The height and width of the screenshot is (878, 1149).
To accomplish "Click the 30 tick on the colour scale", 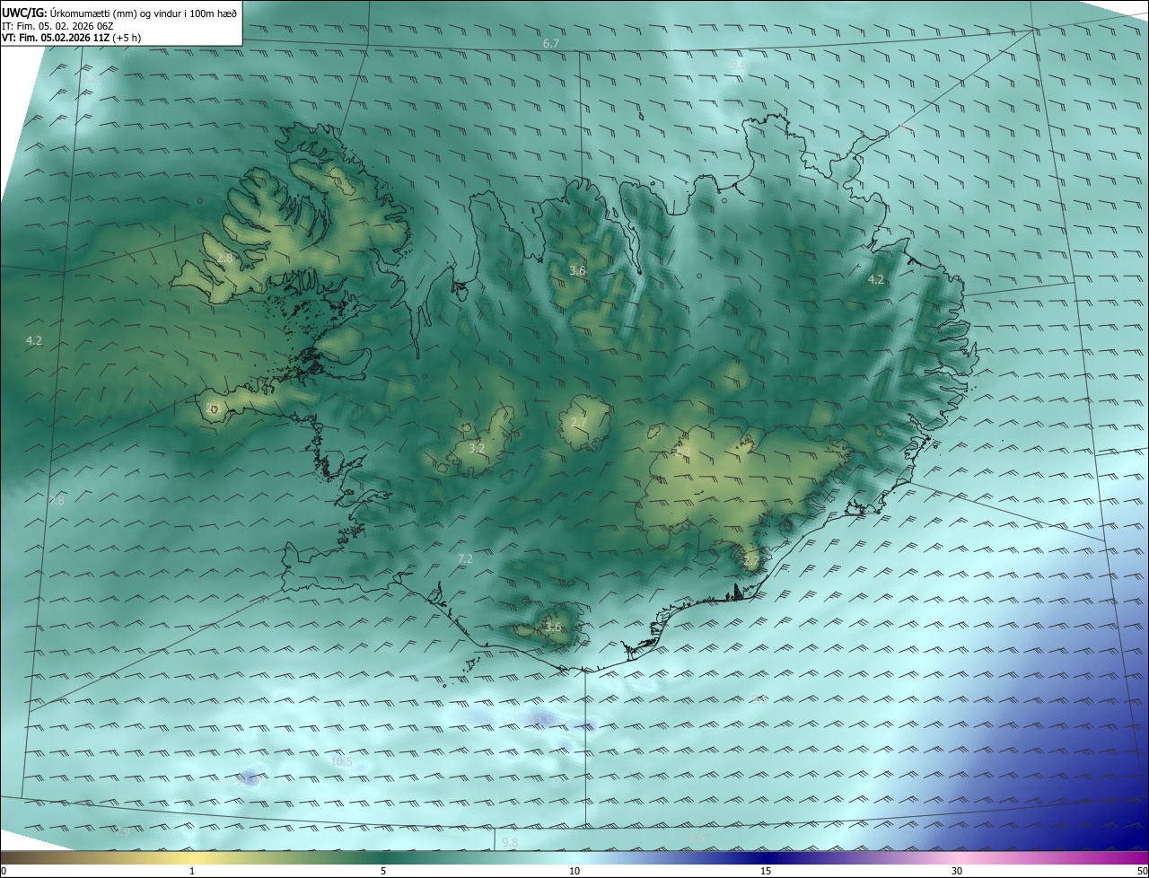I will tap(957, 871).
